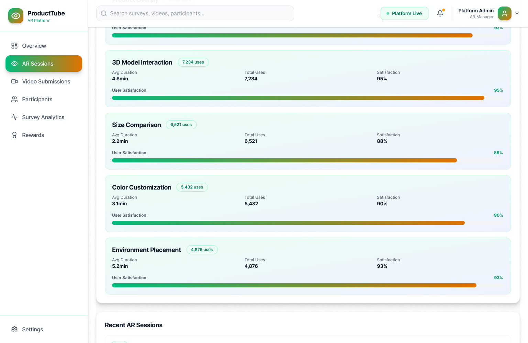Click the AR Sessions eye icon

(x=14, y=64)
